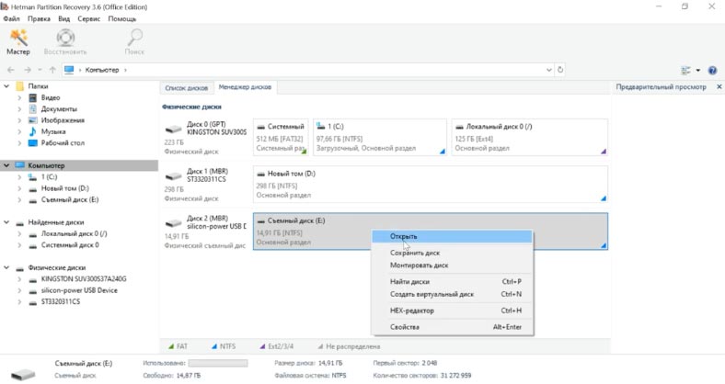This screenshot has width=725, height=384.
Task: Open the Правка menu
Action: coord(39,19)
